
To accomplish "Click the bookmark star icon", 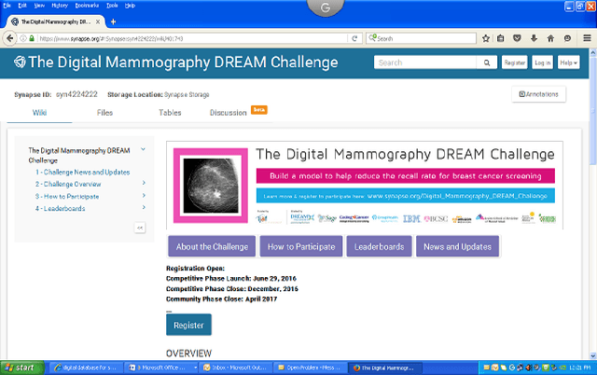I will 484,38.
